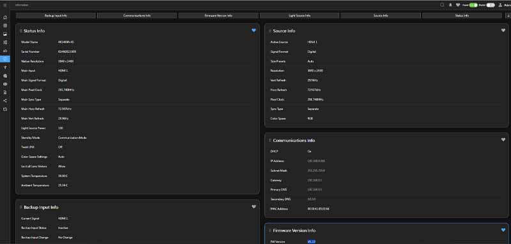Click the Serial Number value in Status Info

coord(67,52)
